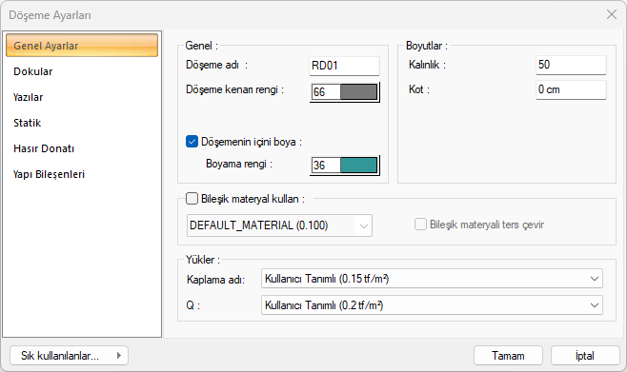Toggle Bileşik materyali ters çevir checkbox
Viewport: 627px width, 372px height.
[420, 225]
